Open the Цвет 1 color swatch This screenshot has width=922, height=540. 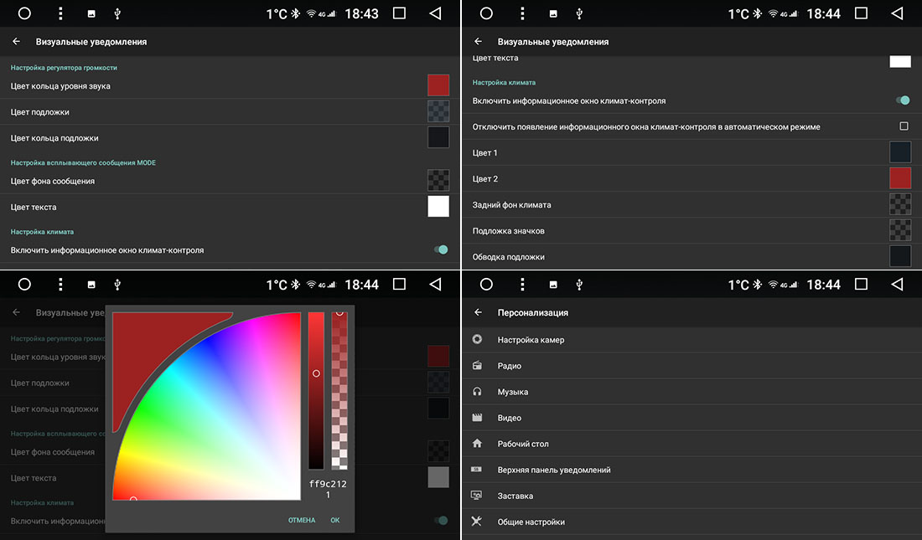pyautogui.click(x=900, y=152)
